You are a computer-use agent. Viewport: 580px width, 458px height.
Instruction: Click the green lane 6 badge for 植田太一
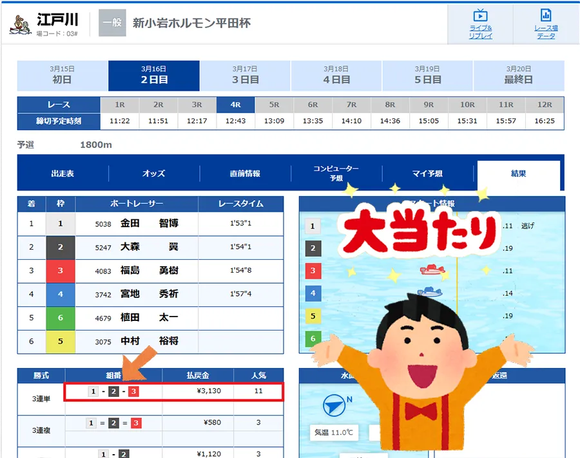[61, 317]
